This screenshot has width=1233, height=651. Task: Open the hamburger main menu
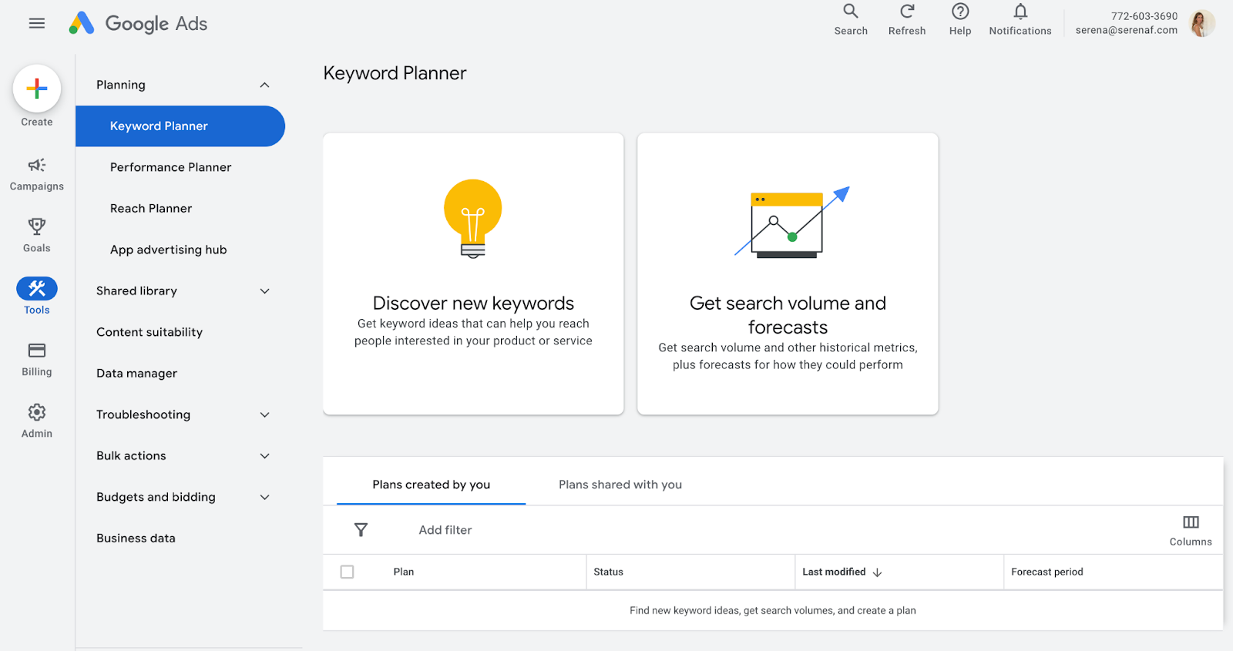tap(37, 23)
